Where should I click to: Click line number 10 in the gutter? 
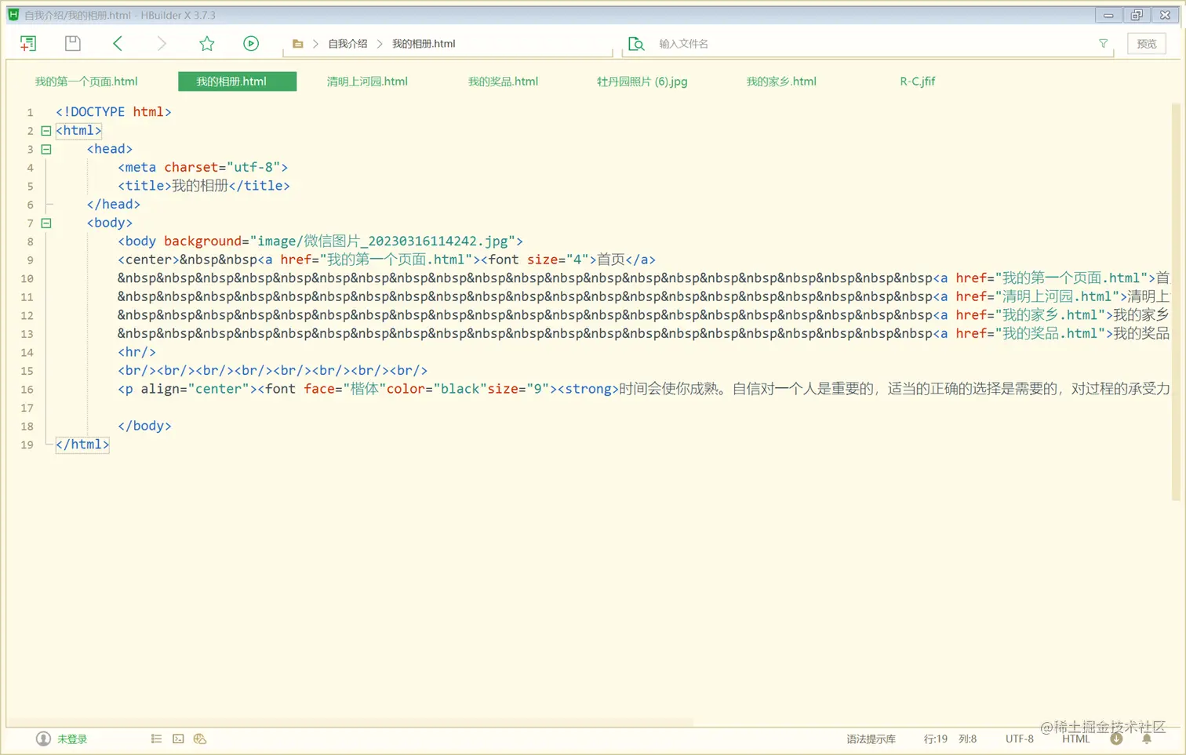[27, 278]
